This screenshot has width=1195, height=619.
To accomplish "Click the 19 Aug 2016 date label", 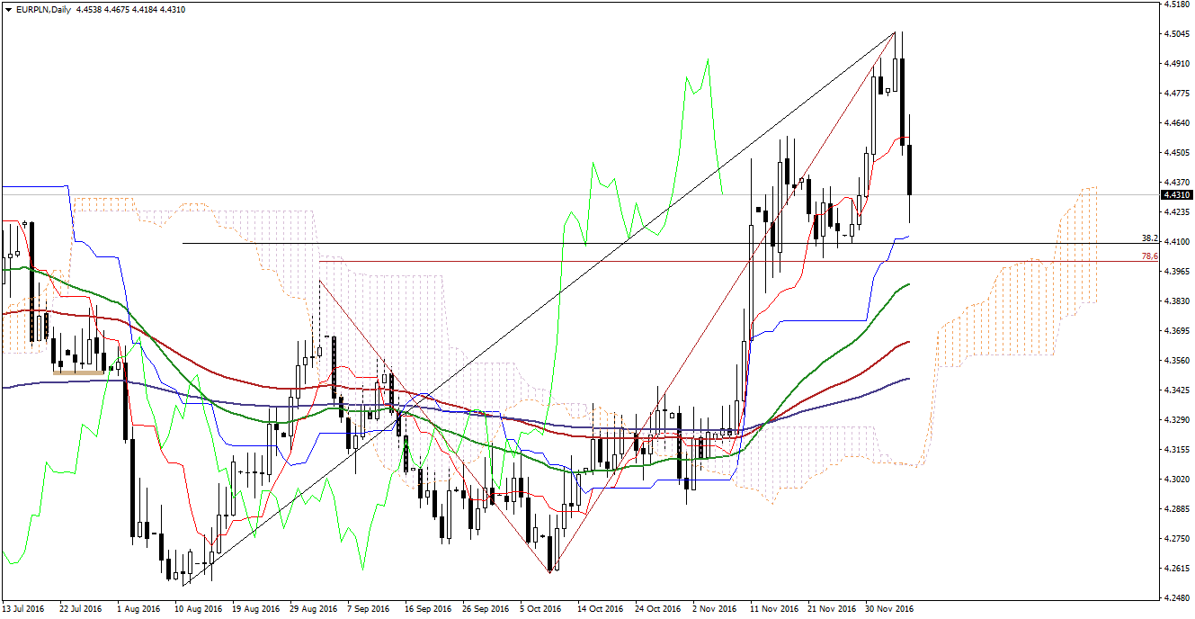I will point(254,609).
